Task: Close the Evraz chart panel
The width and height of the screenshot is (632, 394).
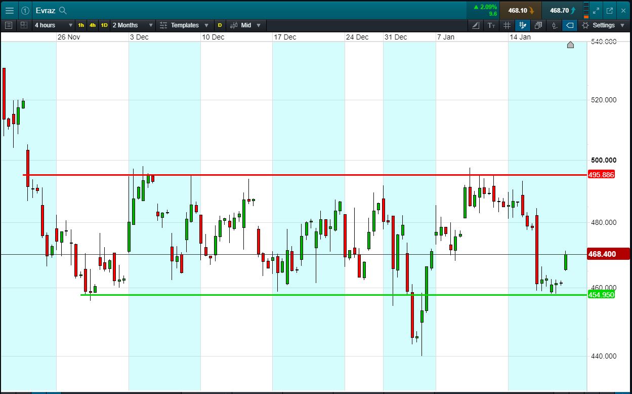Action: pos(623,10)
